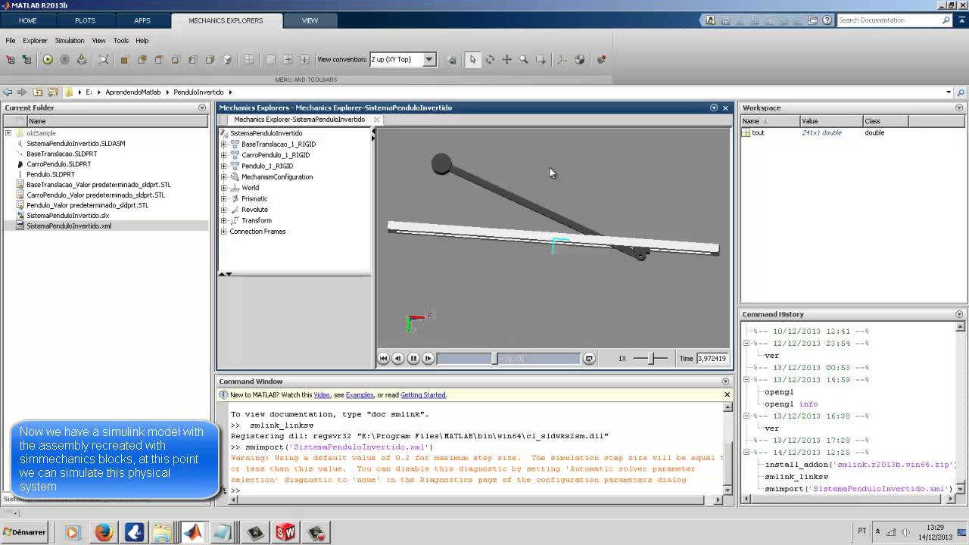
Task: Click the Windows Media Player taskbar icon
Action: (73, 532)
